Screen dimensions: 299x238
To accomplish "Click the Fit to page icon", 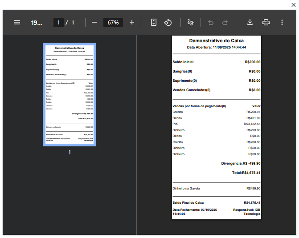I will 154,22.
